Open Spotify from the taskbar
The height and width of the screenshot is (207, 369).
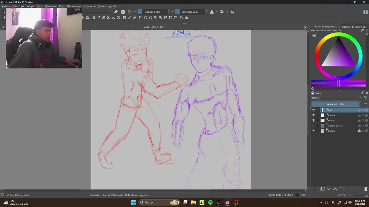210,202
